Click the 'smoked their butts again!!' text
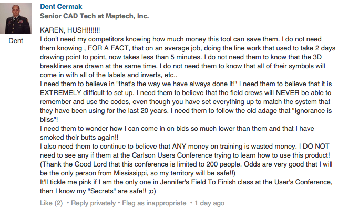 point(79,138)
